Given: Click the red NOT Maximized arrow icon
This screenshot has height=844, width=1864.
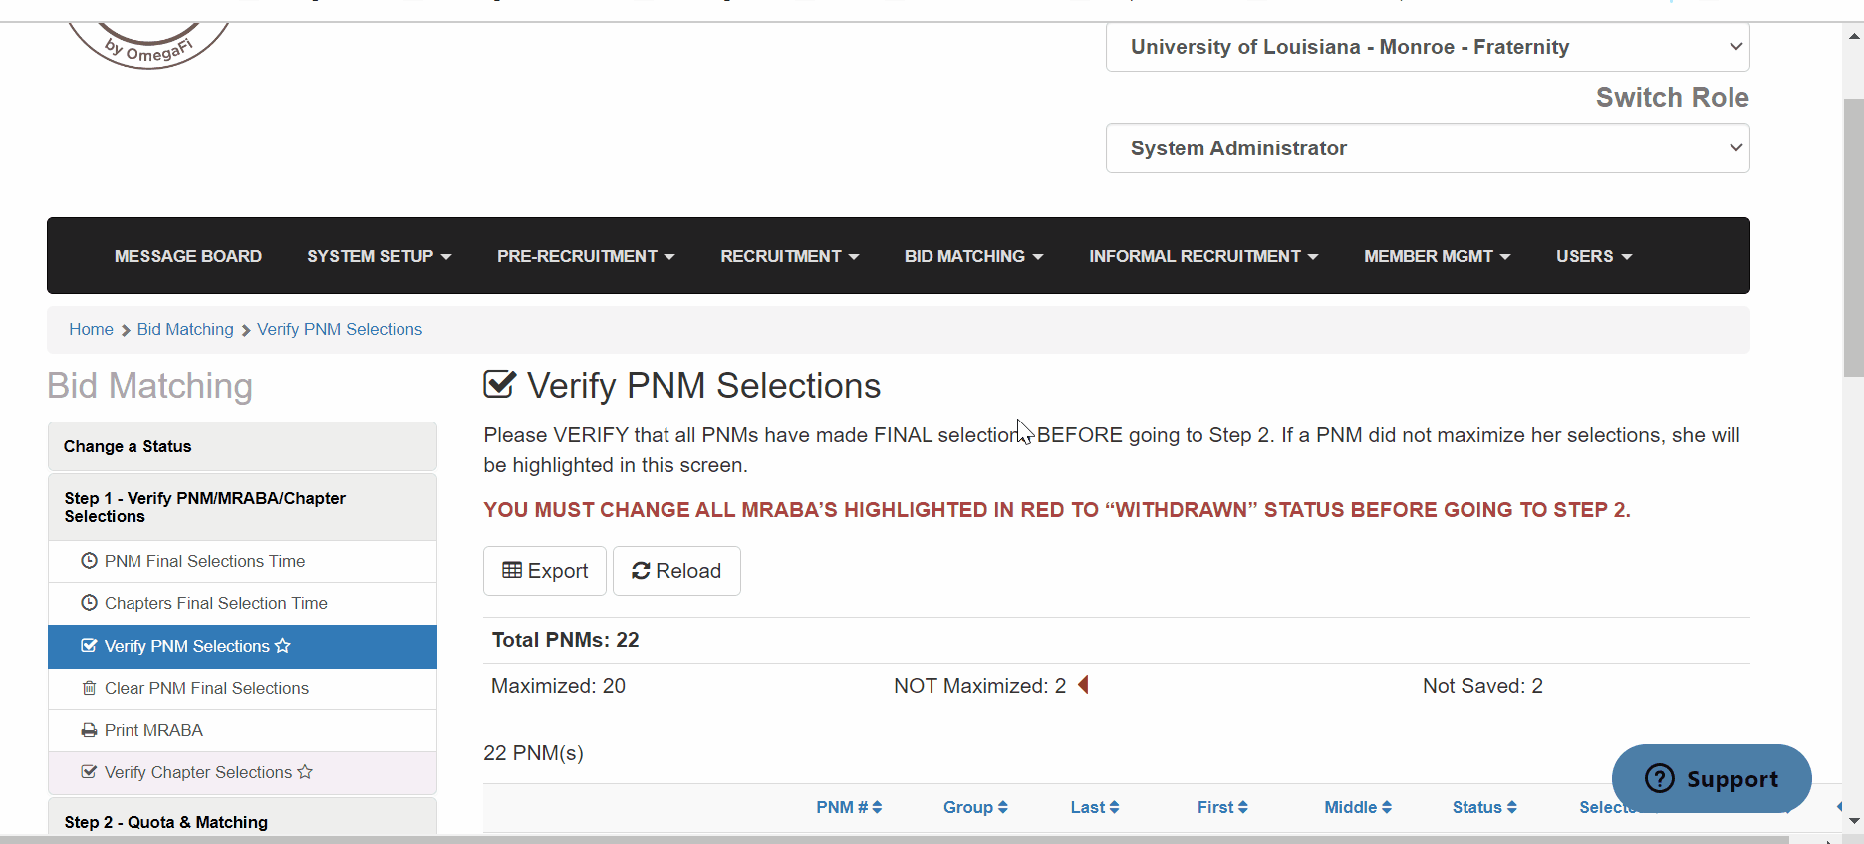Looking at the screenshot, I should pos(1084,685).
